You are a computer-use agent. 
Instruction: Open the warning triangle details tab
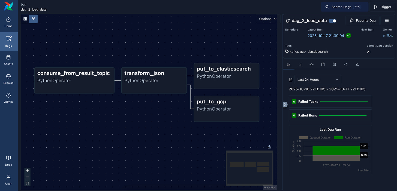[357, 64]
